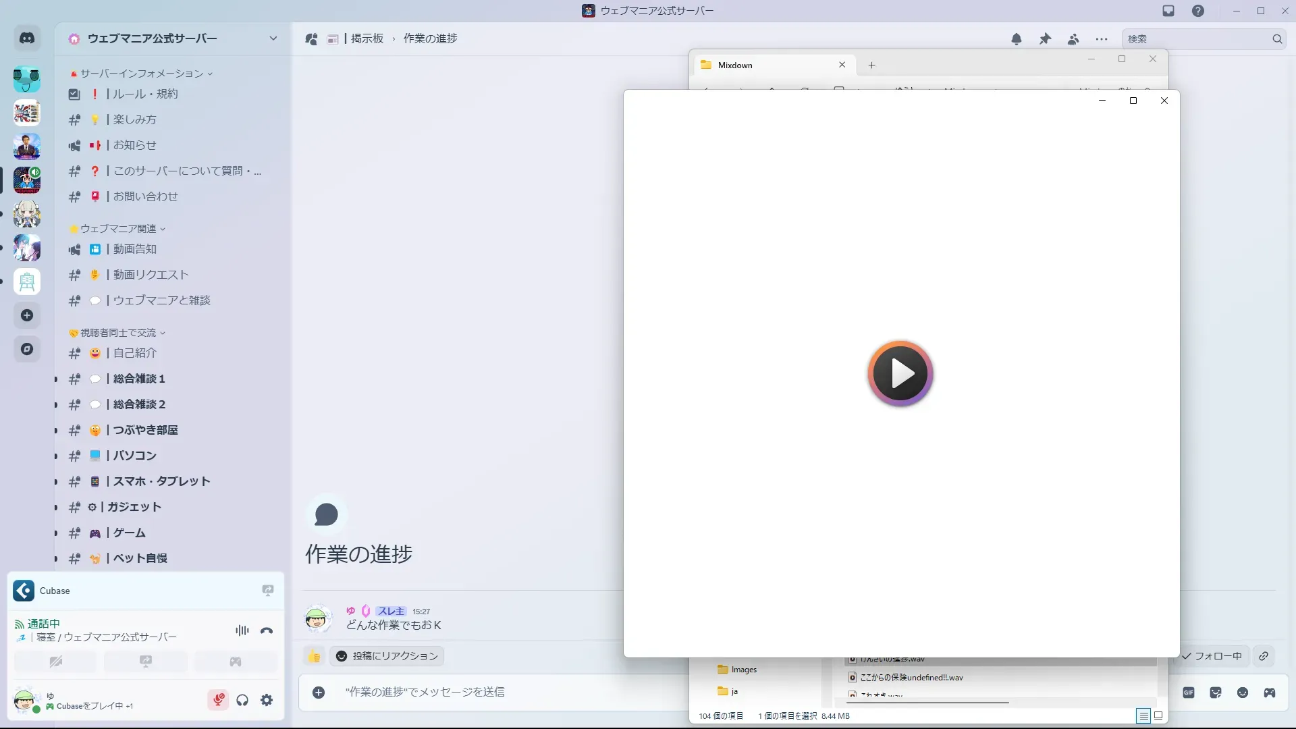
Task: Collapse サーバーインフォメーション category
Action: click(142, 74)
